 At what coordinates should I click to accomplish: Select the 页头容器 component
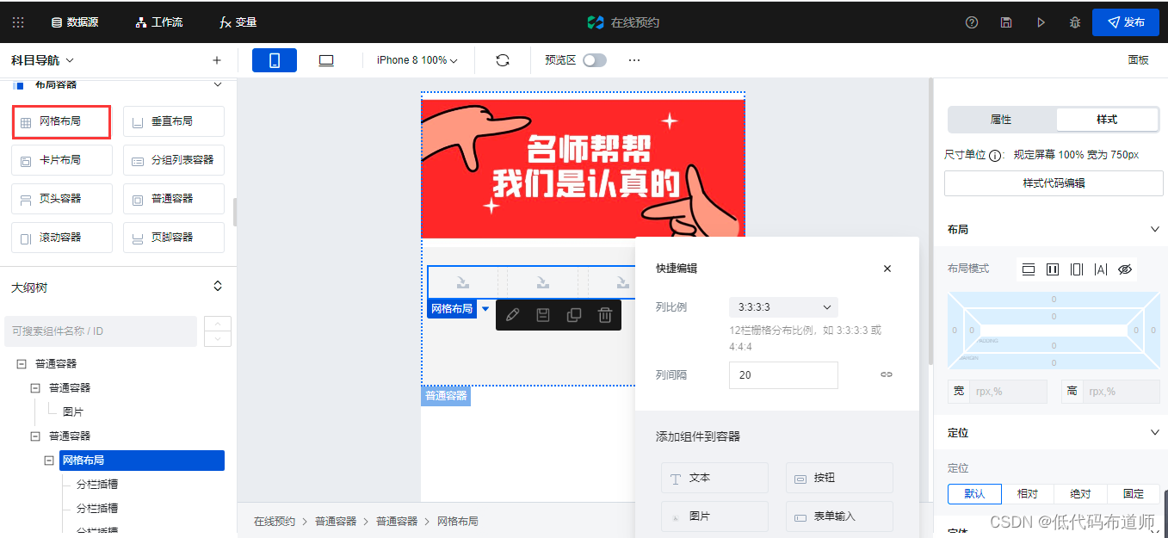(62, 199)
